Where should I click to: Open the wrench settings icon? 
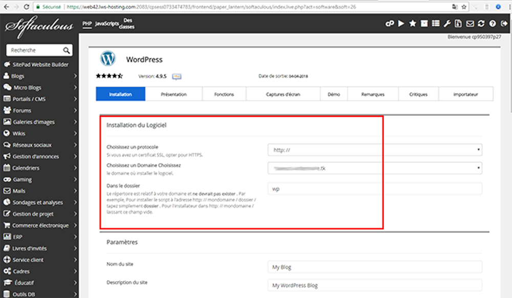point(447,24)
